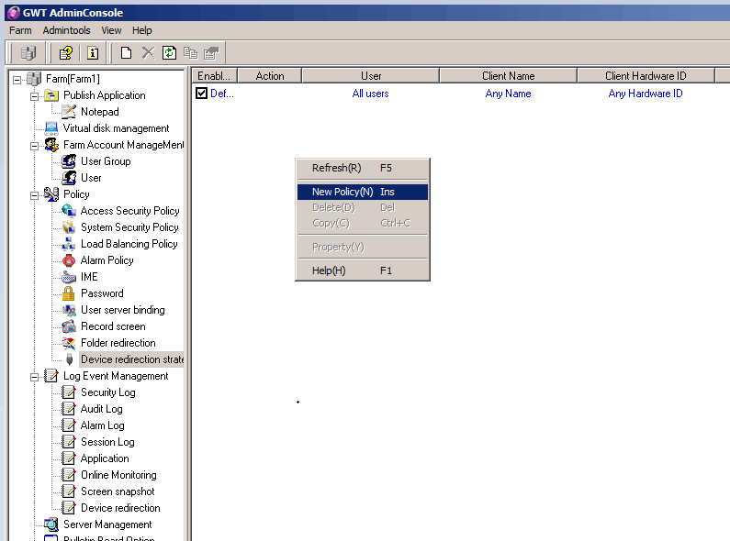Collapse the Farm Account Management node
Viewport: 730px width, 541px height.
35,145
